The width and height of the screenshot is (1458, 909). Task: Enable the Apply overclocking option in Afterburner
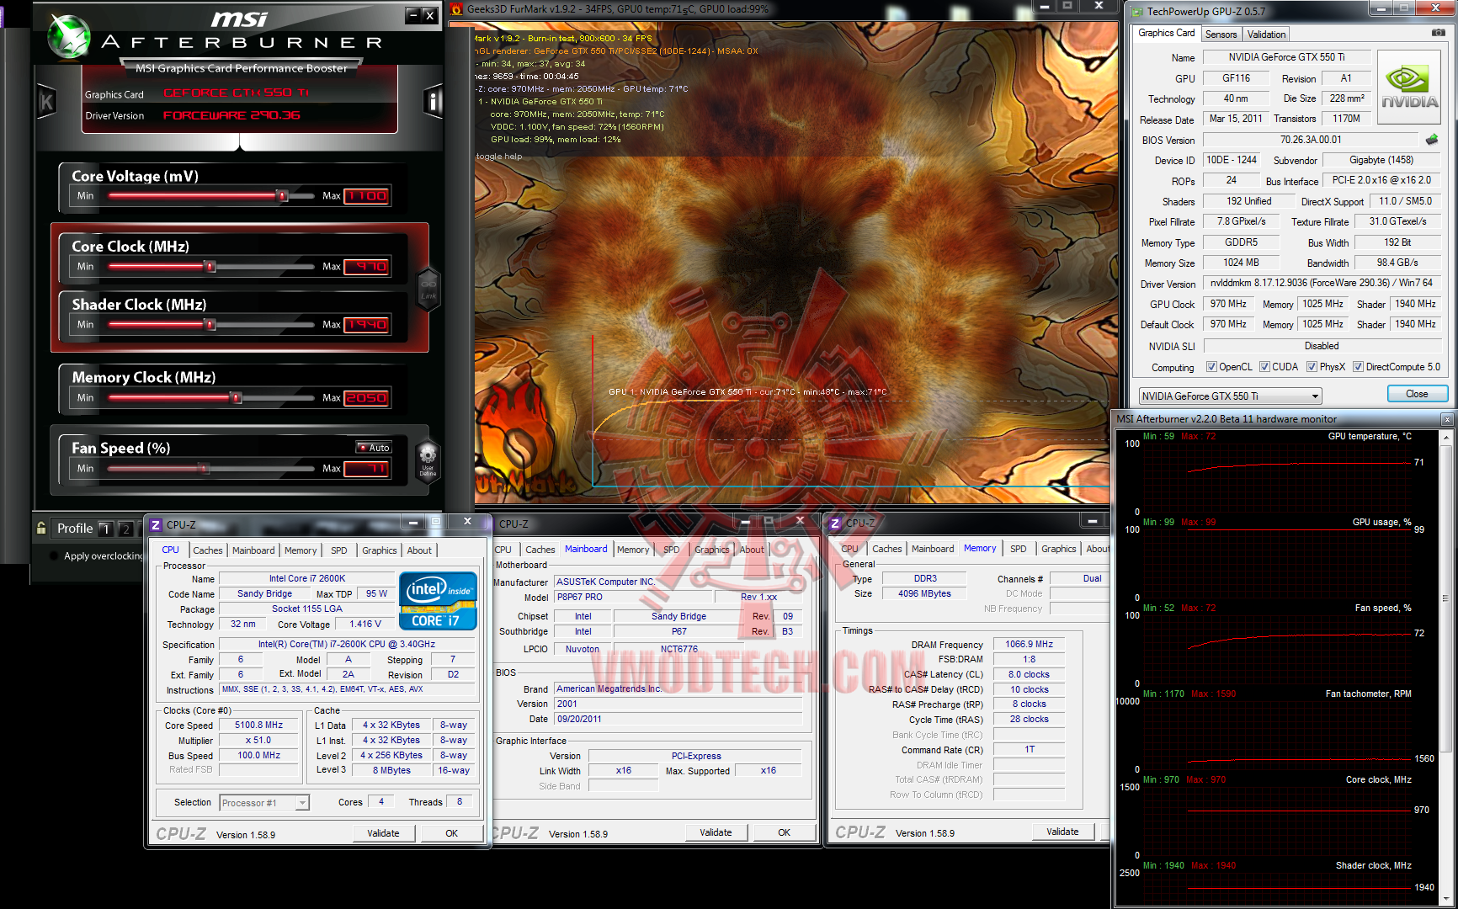click(54, 555)
